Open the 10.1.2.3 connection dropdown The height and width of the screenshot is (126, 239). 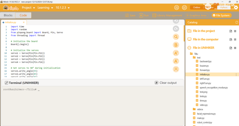(x=62, y=8)
